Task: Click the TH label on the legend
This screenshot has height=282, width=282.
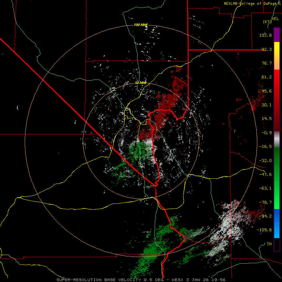Action: click(x=269, y=244)
